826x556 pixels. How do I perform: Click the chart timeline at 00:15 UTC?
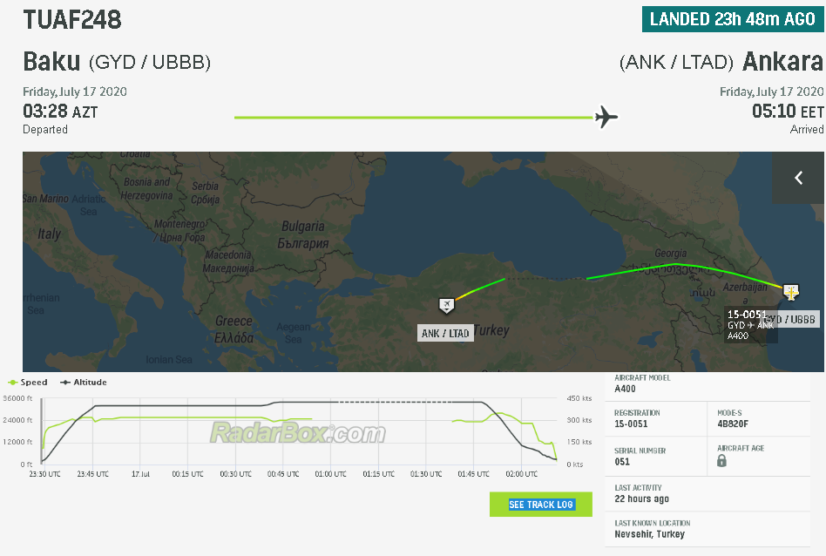(188, 474)
